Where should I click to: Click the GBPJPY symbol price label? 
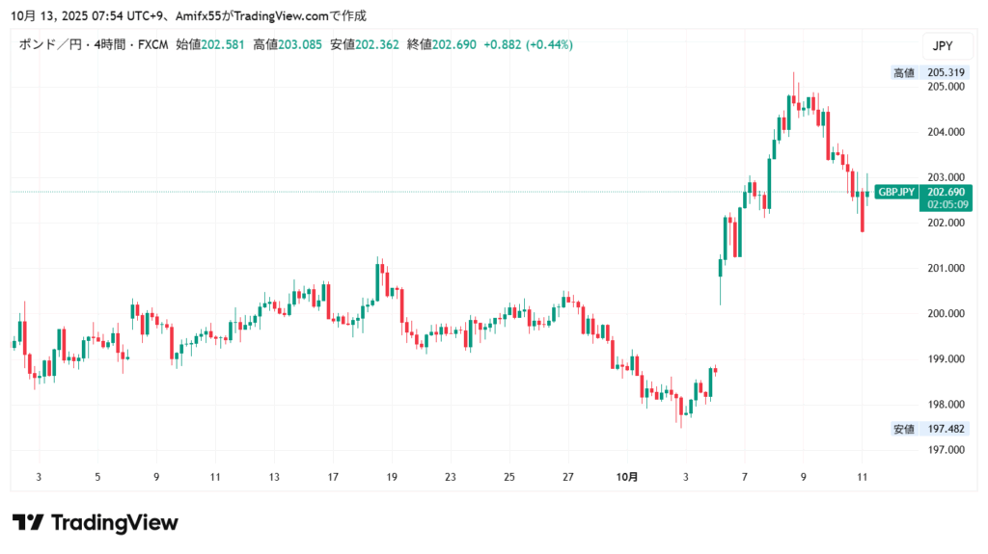[896, 193]
